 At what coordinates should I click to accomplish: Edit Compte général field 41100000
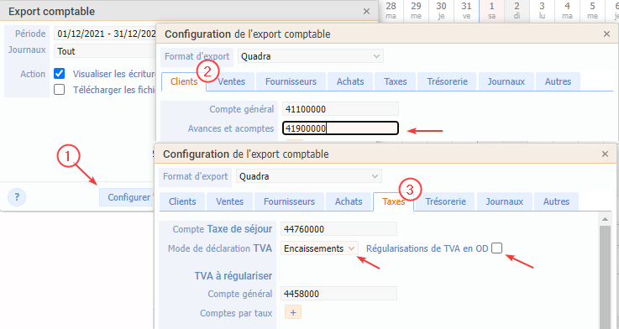point(340,109)
